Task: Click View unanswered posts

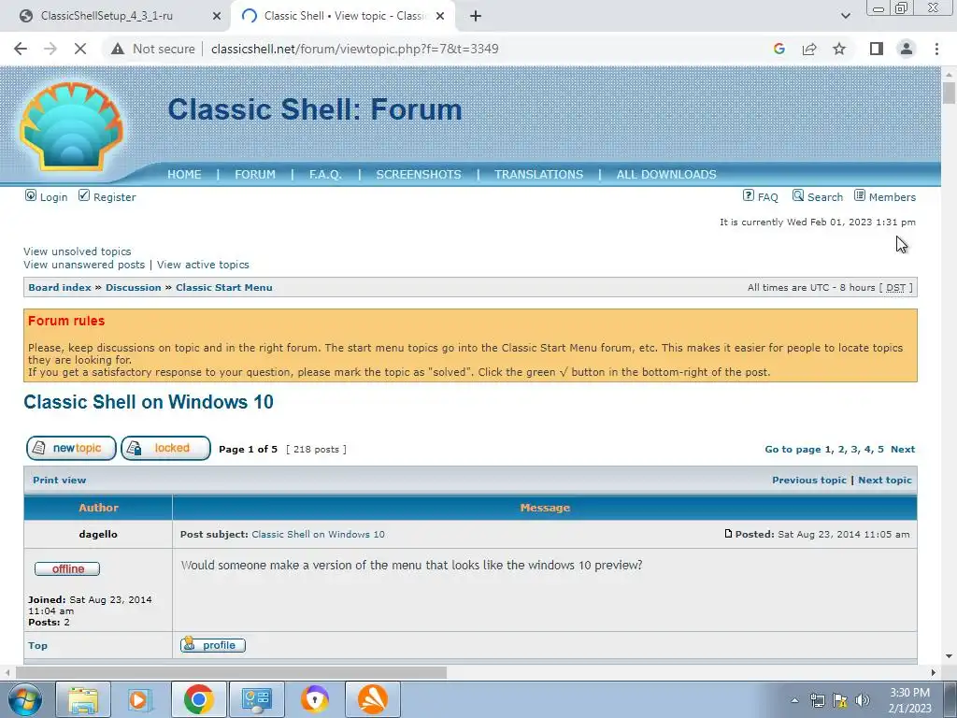Action: (84, 265)
